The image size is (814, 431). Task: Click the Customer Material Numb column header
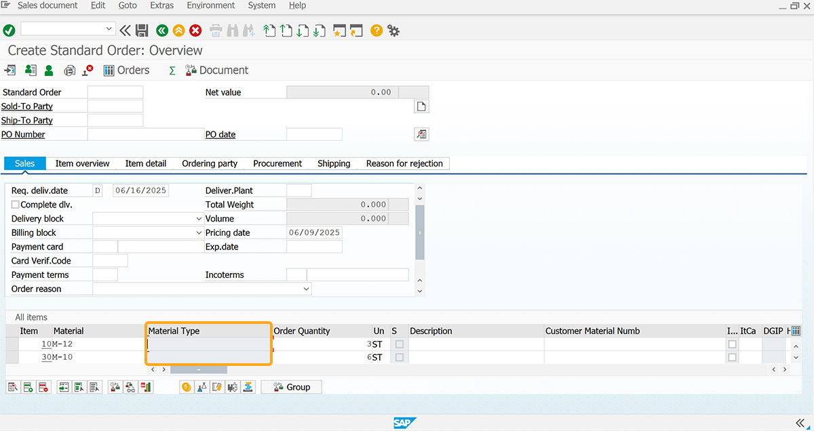tap(635, 331)
